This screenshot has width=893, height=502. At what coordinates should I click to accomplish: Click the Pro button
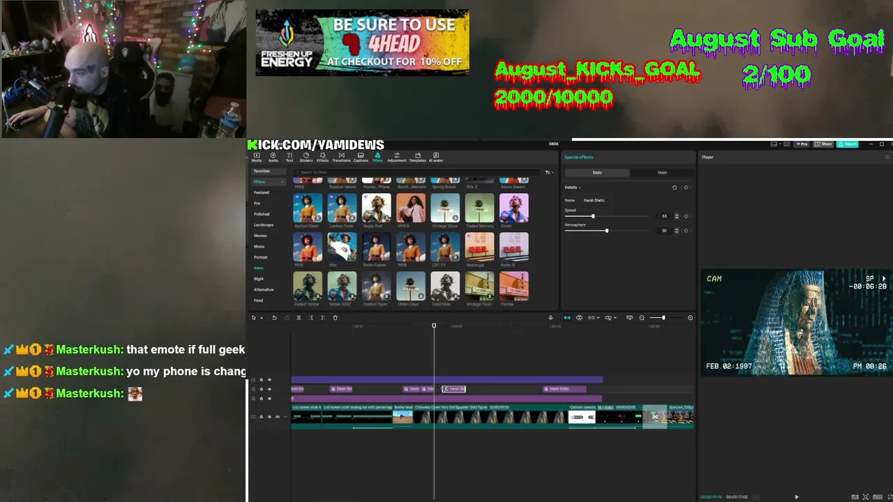coord(802,144)
